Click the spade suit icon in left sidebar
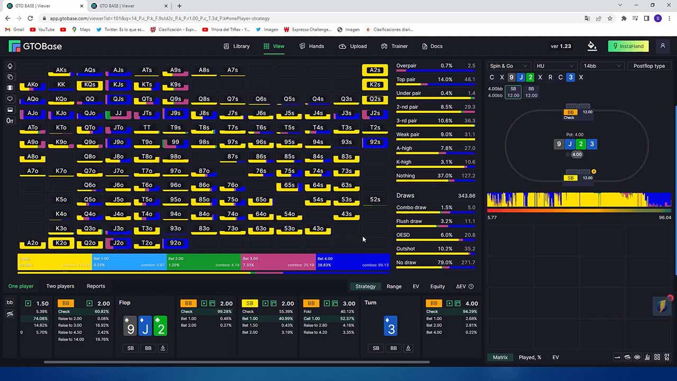 coord(10,66)
